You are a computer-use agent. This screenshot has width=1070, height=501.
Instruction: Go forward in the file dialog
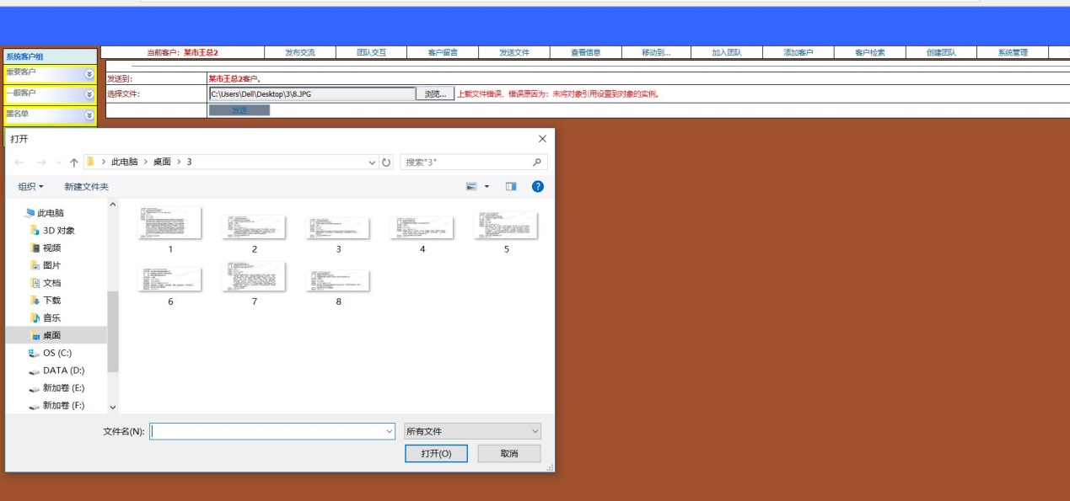point(40,162)
